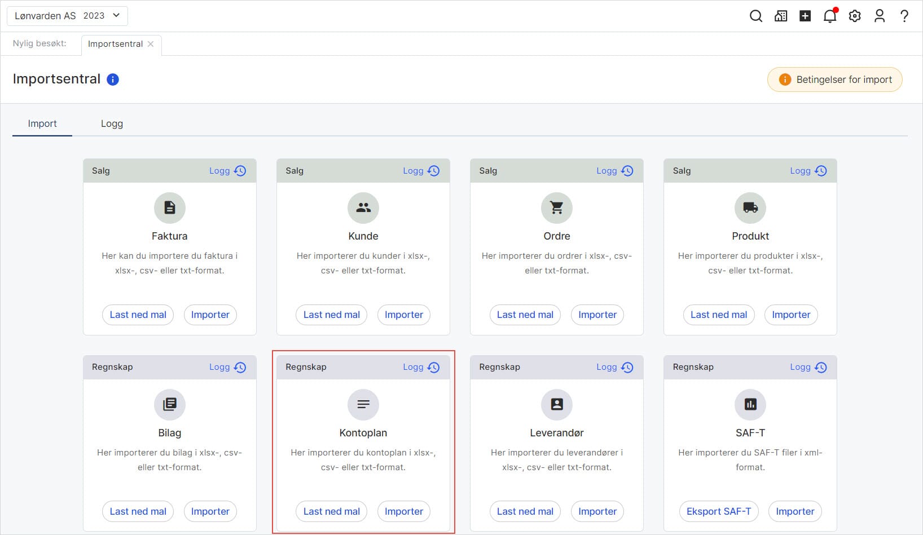Close the Importsentral recent tab
Image resolution: width=923 pixels, height=535 pixels.
click(151, 44)
